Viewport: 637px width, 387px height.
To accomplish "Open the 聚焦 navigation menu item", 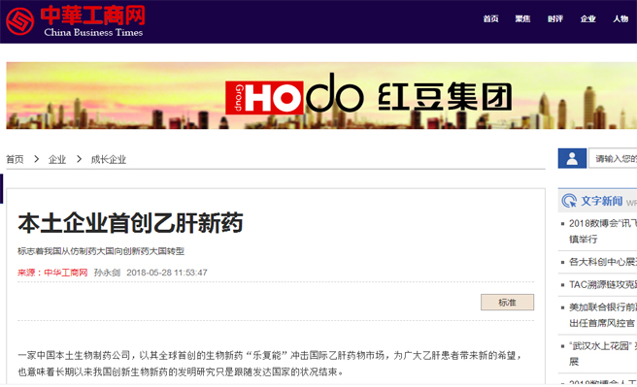I will 522,19.
